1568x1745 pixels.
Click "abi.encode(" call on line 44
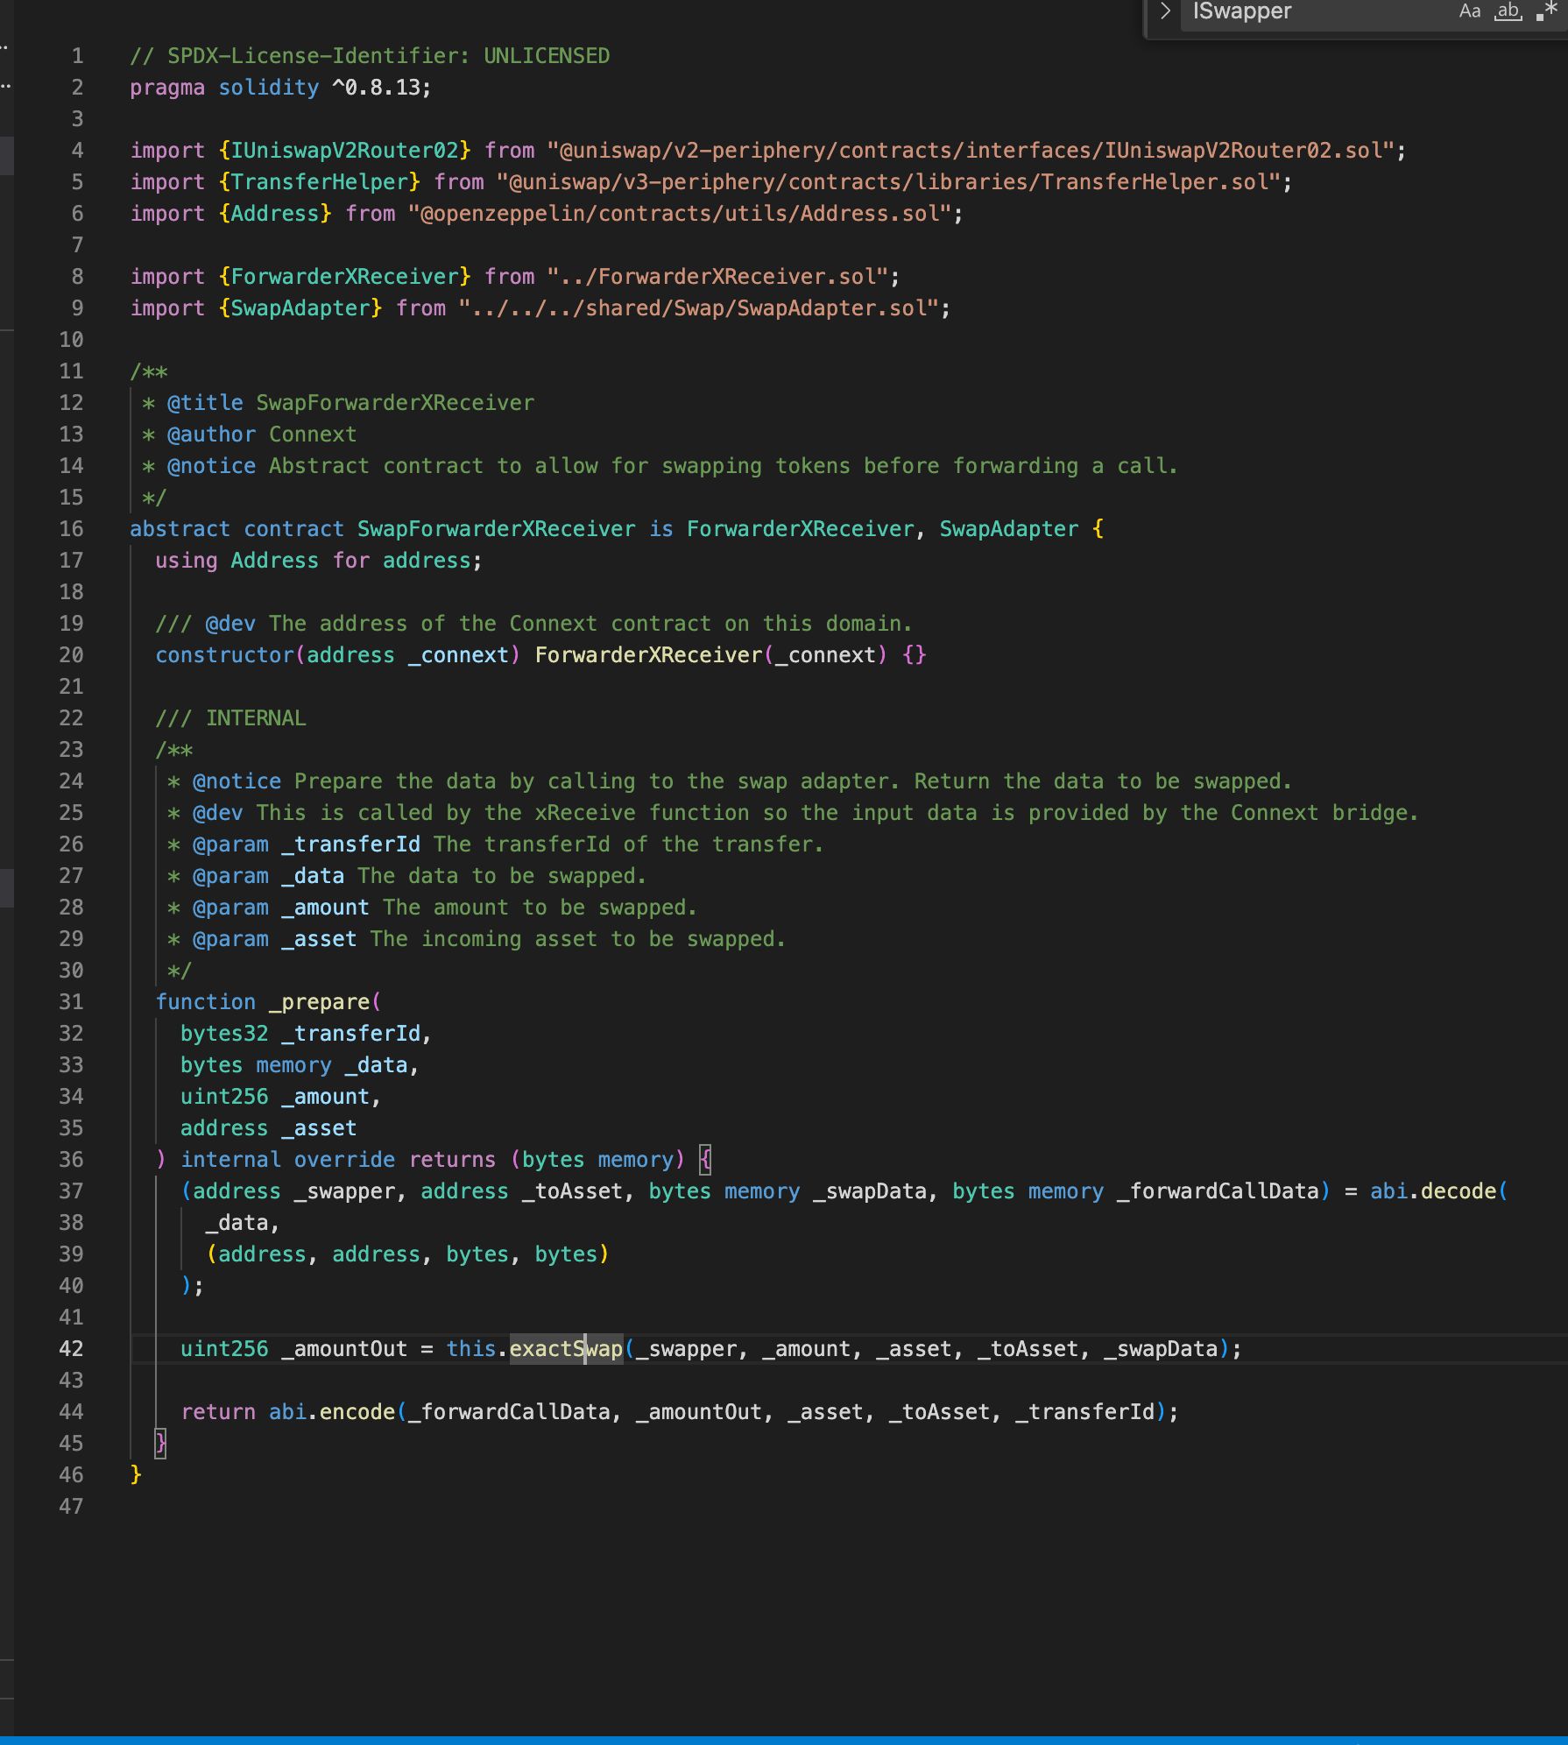point(338,1412)
